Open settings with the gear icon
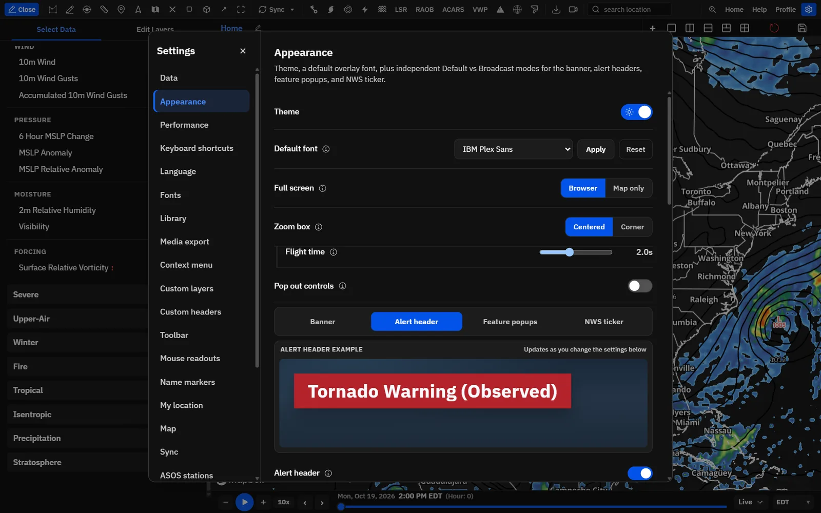Screen dimensions: 821x513 point(809,9)
